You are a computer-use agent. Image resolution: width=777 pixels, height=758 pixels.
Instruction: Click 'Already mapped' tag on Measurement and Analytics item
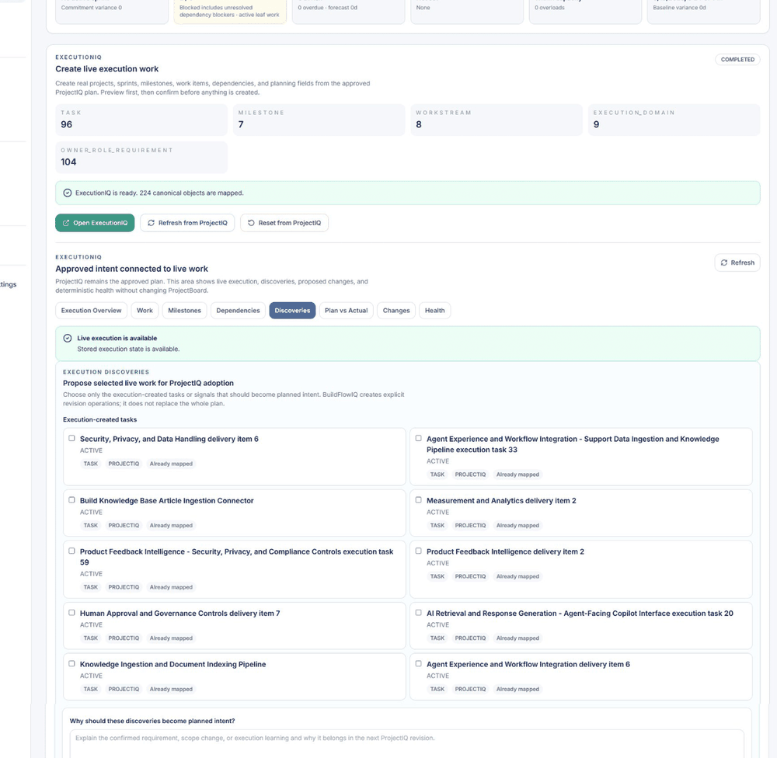point(517,525)
